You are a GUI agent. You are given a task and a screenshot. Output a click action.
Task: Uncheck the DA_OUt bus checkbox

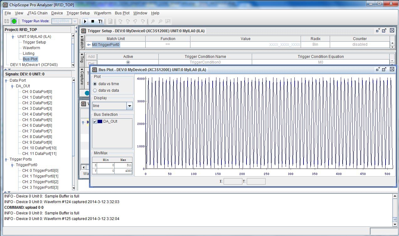coord(95,121)
